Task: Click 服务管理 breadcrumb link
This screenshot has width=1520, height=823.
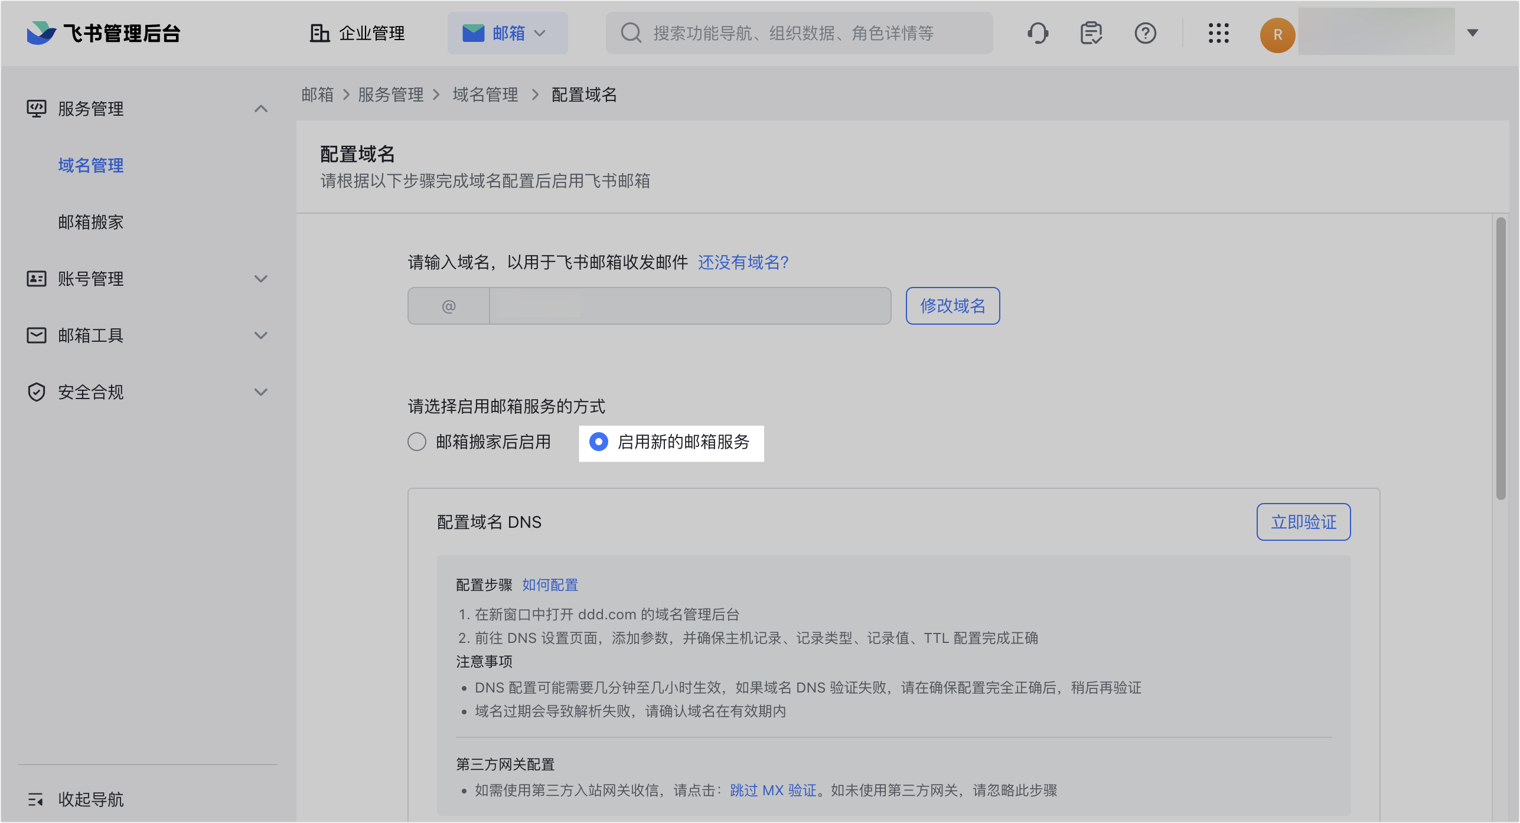Action: 391,94
